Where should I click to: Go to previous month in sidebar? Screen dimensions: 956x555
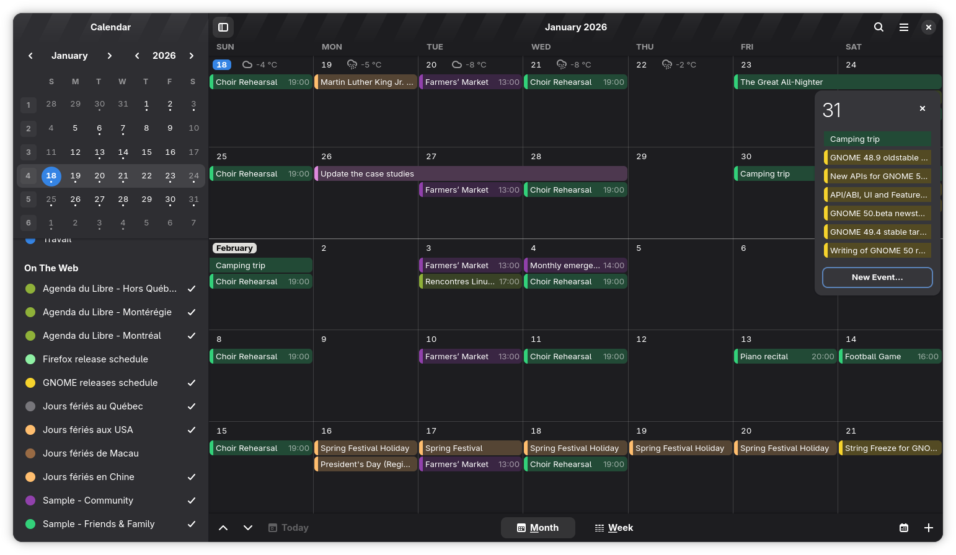[x=30, y=56]
